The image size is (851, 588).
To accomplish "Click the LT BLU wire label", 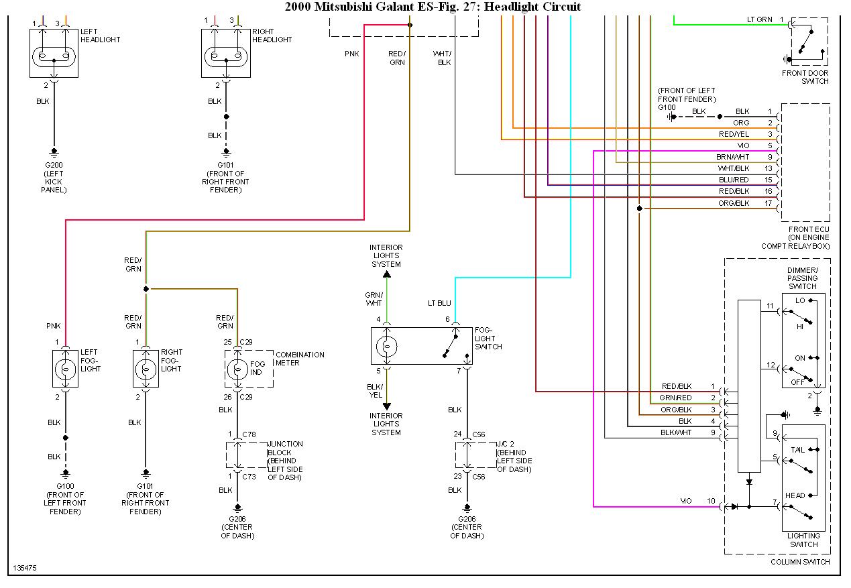I will 440,303.
